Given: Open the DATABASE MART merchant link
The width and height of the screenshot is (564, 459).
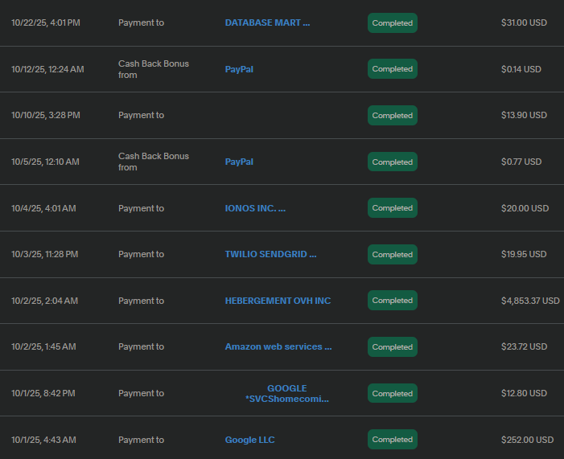Looking at the screenshot, I should 267,23.
